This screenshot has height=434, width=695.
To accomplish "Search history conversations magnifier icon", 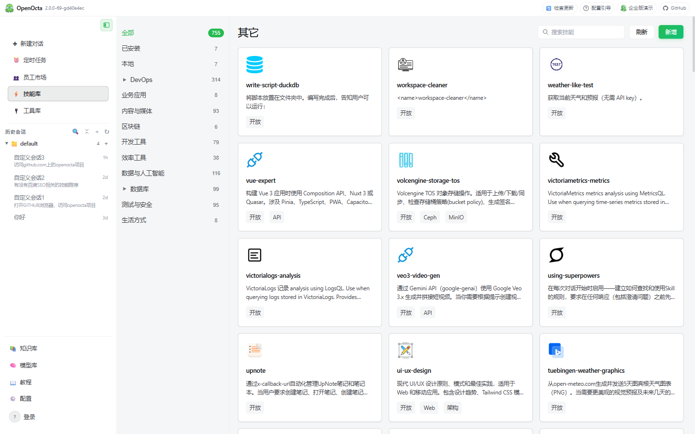I will coord(75,132).
